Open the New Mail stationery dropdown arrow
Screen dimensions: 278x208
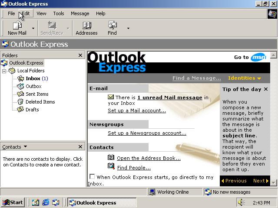[x=33, y=28]
